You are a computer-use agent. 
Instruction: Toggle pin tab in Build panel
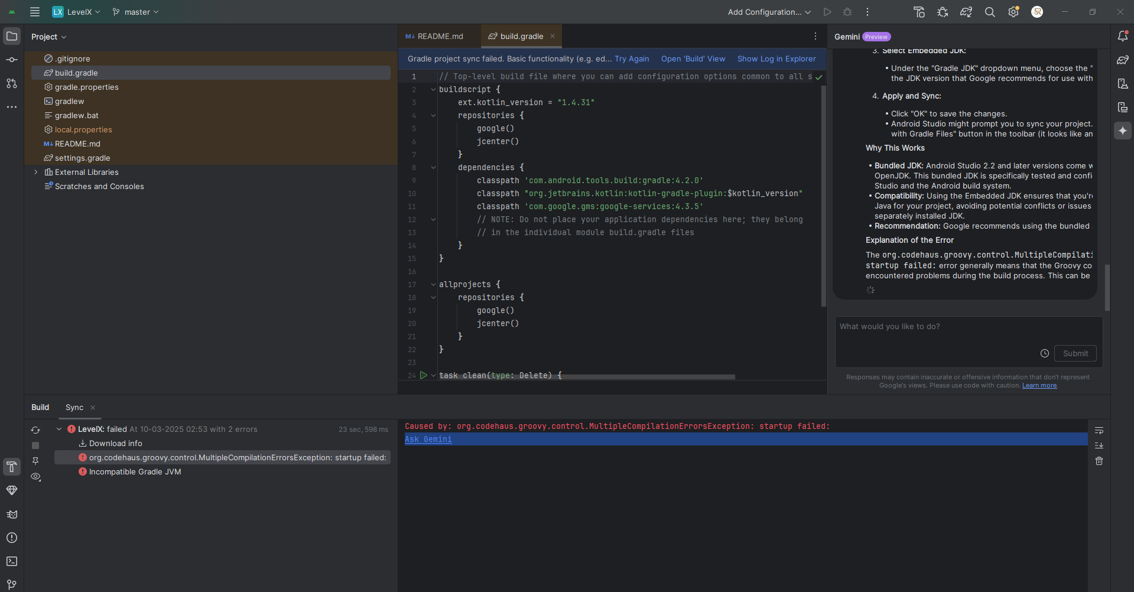[35, 461]
